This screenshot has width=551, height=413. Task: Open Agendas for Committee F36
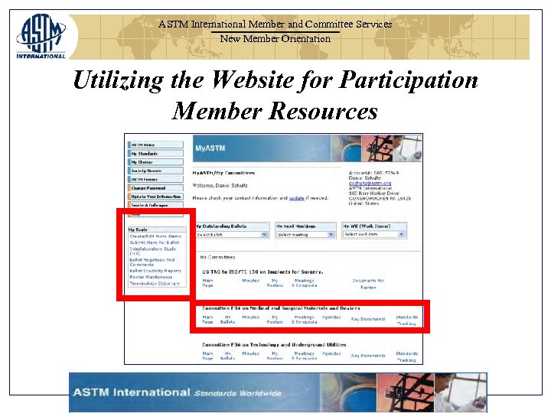tap(331, 353)
